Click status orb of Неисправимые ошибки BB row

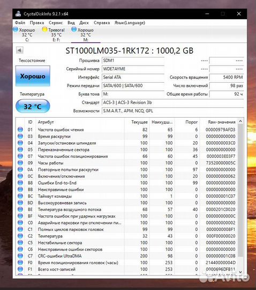pyautogui.click(x=20, y=190)
